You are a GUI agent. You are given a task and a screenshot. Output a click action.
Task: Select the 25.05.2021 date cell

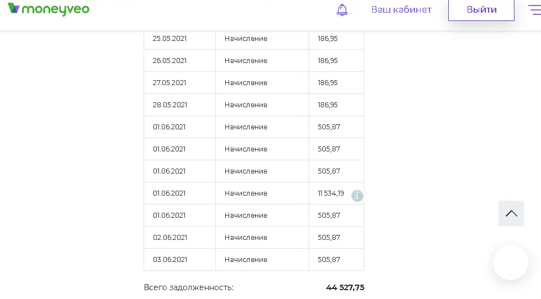tap(170, 39)
